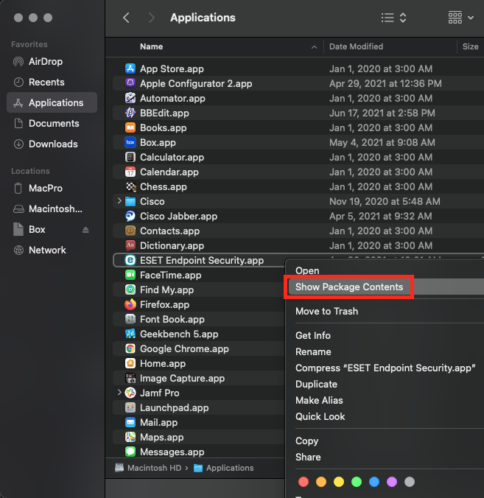Select the Messages app icon
The image size is (484, 498).
pyautogui.click(x=130, y=452)
